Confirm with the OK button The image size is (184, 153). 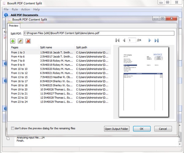(142, 129)
